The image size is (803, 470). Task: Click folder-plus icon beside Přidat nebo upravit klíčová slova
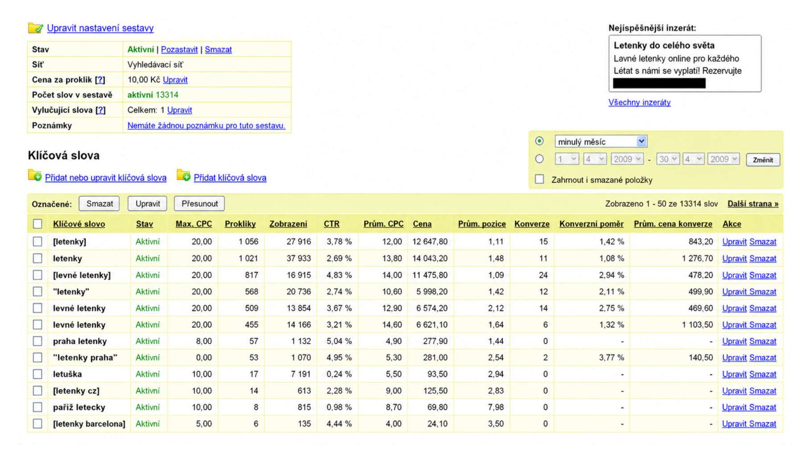click(x=35, y=176)
